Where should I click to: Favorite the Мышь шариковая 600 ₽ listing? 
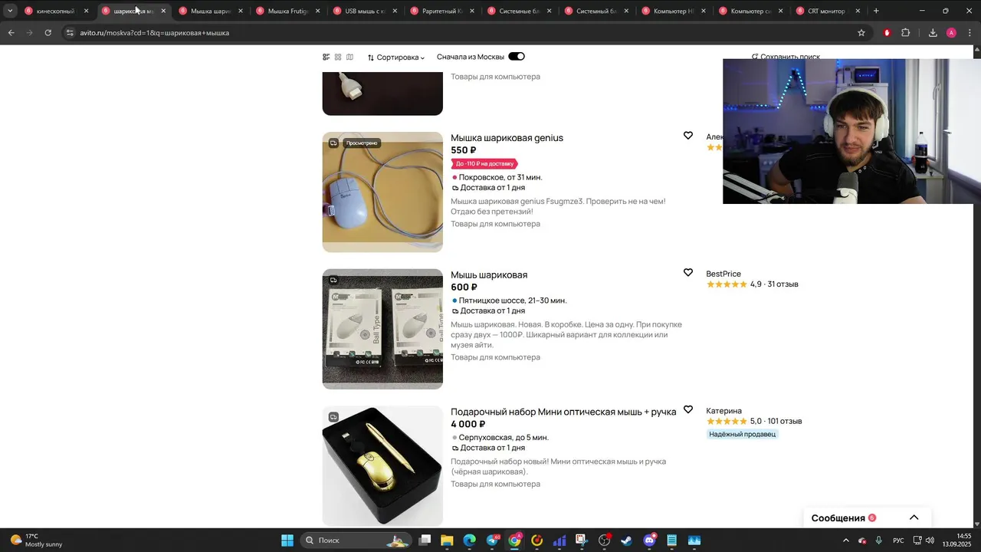point(688,273)
